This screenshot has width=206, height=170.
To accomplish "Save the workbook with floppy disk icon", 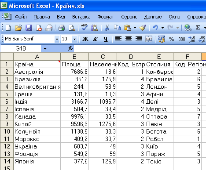I will pyautogui.click(x=29, y=28).
